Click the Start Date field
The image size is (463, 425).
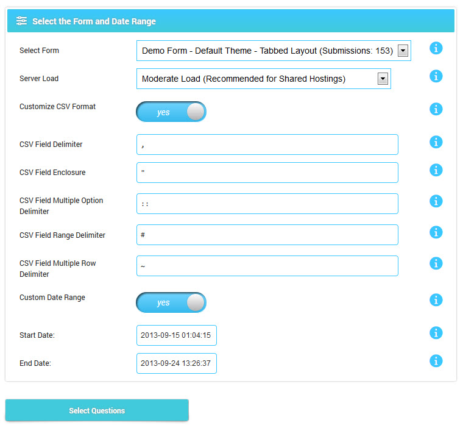click(x=176, y=335)
